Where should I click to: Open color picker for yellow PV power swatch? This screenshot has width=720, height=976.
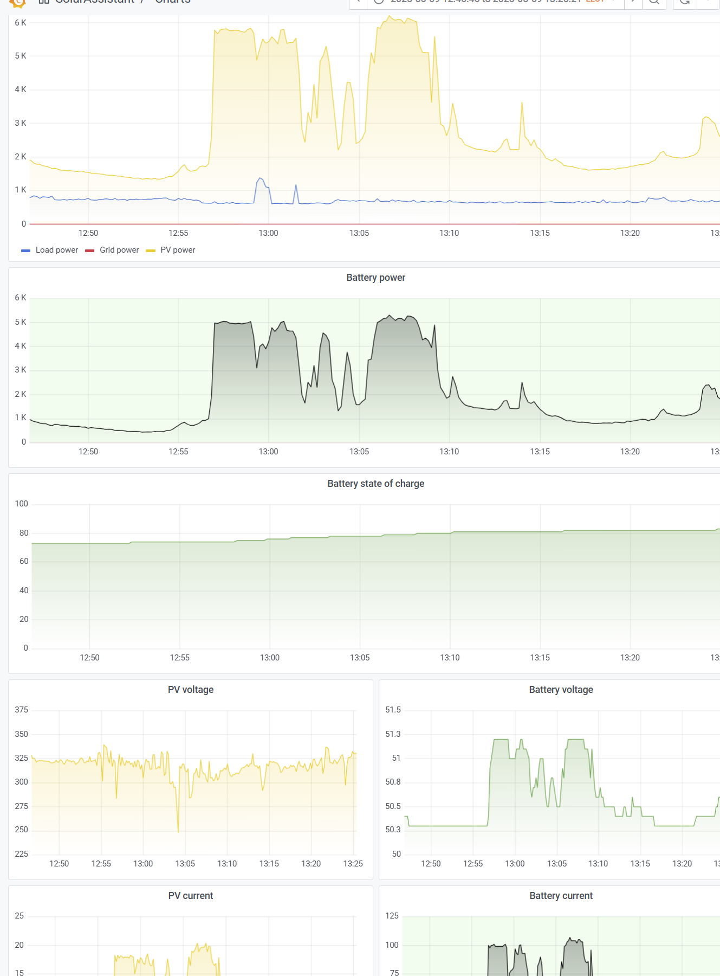tap(151, 251)
